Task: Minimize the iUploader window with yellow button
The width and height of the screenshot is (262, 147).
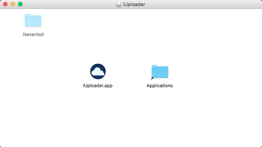Action: pyautogui.click(x=13, y=4)
